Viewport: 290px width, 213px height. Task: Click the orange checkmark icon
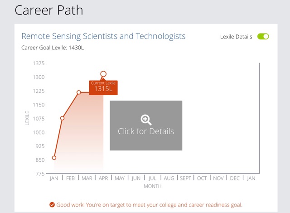point(52,205)
